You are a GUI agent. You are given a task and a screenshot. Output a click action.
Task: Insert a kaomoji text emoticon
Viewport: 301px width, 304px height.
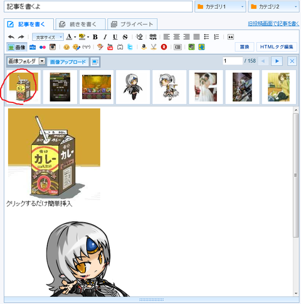click(x=86, y=47)
